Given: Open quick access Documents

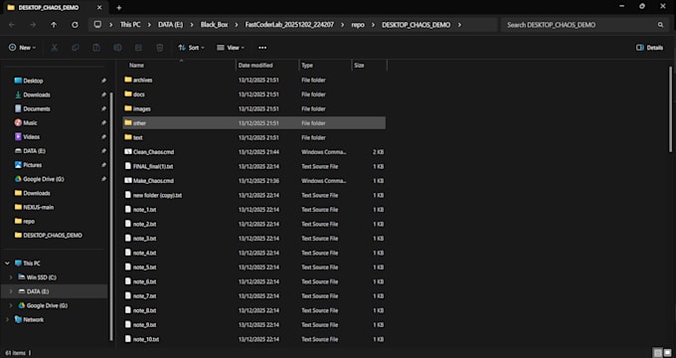Looking at the screenshot, I should coord(33,108).
